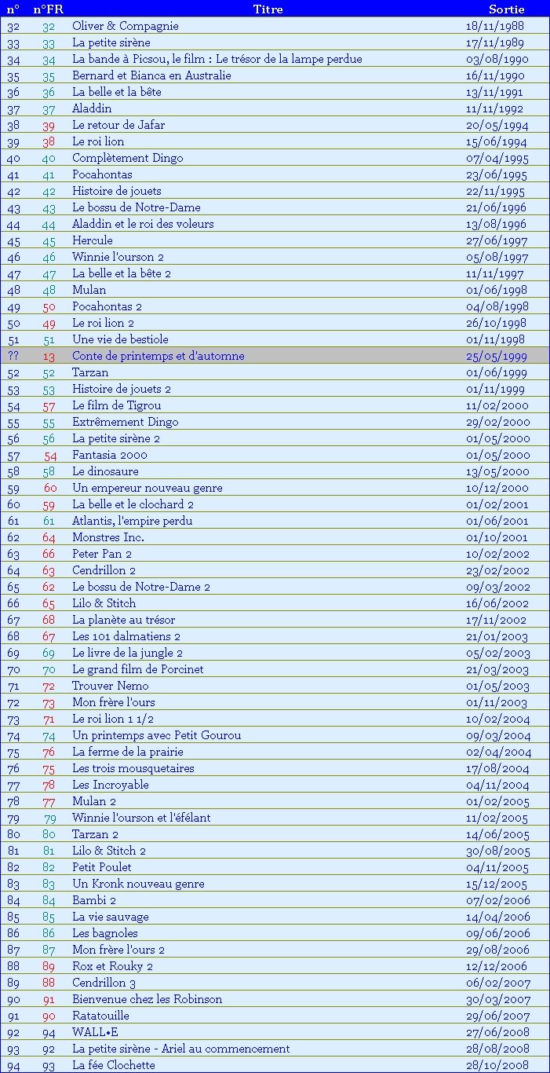Image resolution: width=550 pixels, height=1073 pixels.
Task: Click the 'Ratatouille' title
Action: point(101,1016)
